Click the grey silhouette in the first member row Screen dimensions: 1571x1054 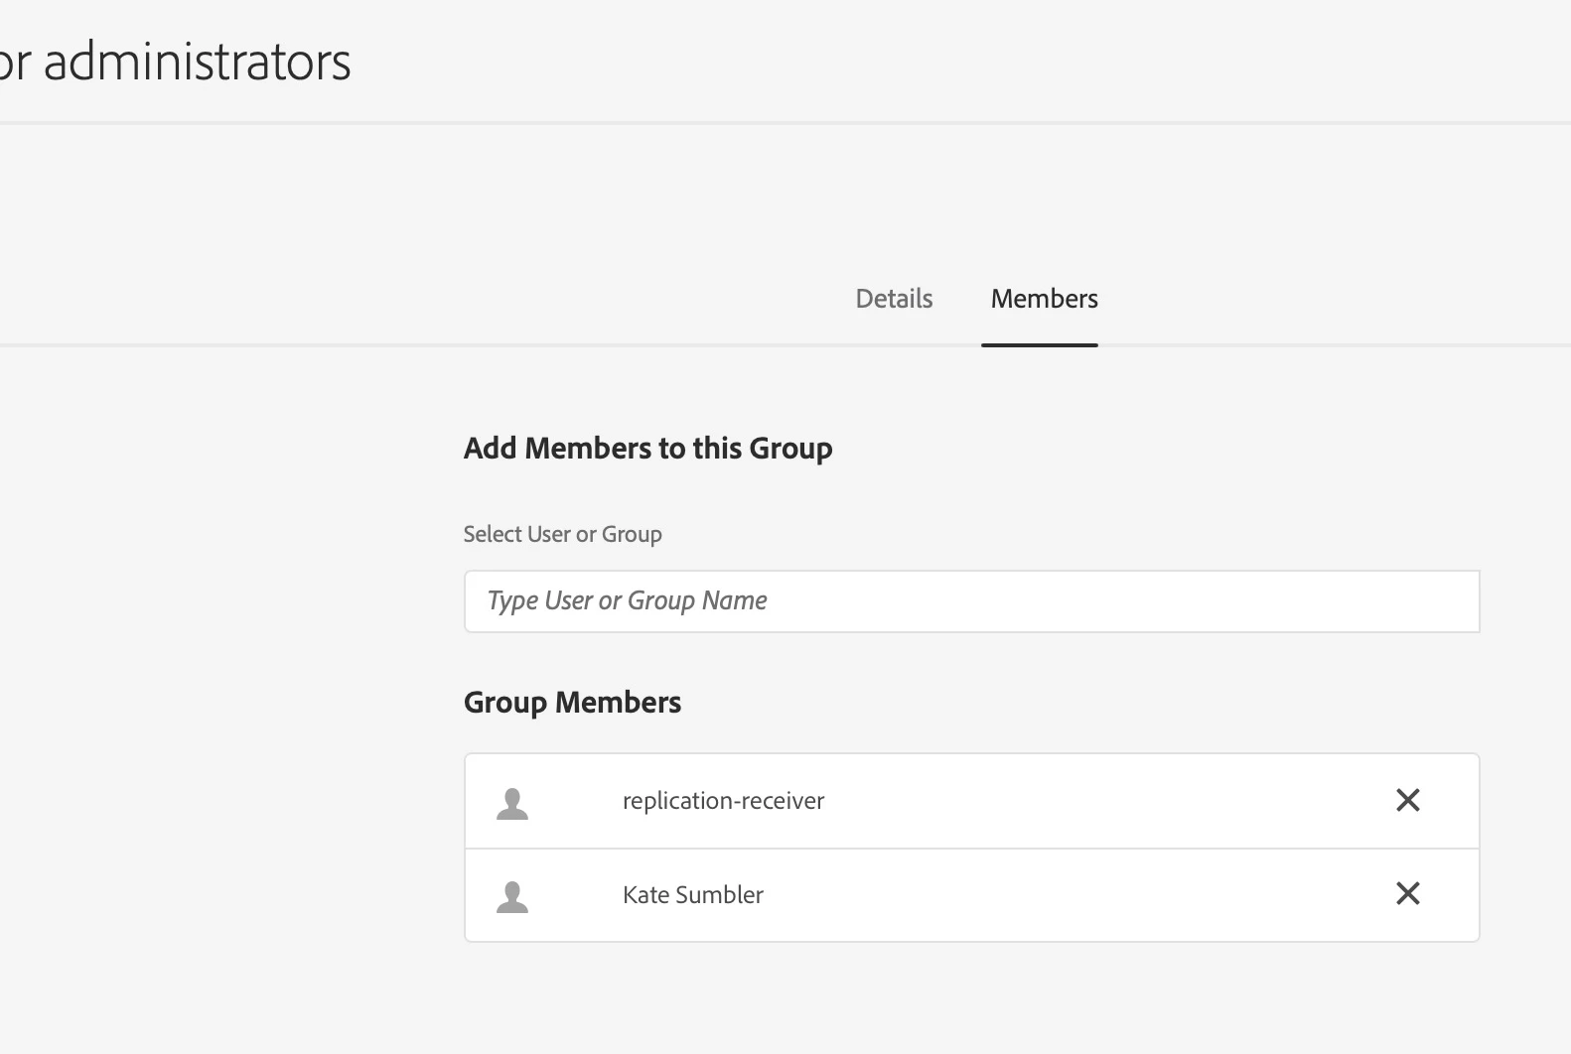click(512, 803)
